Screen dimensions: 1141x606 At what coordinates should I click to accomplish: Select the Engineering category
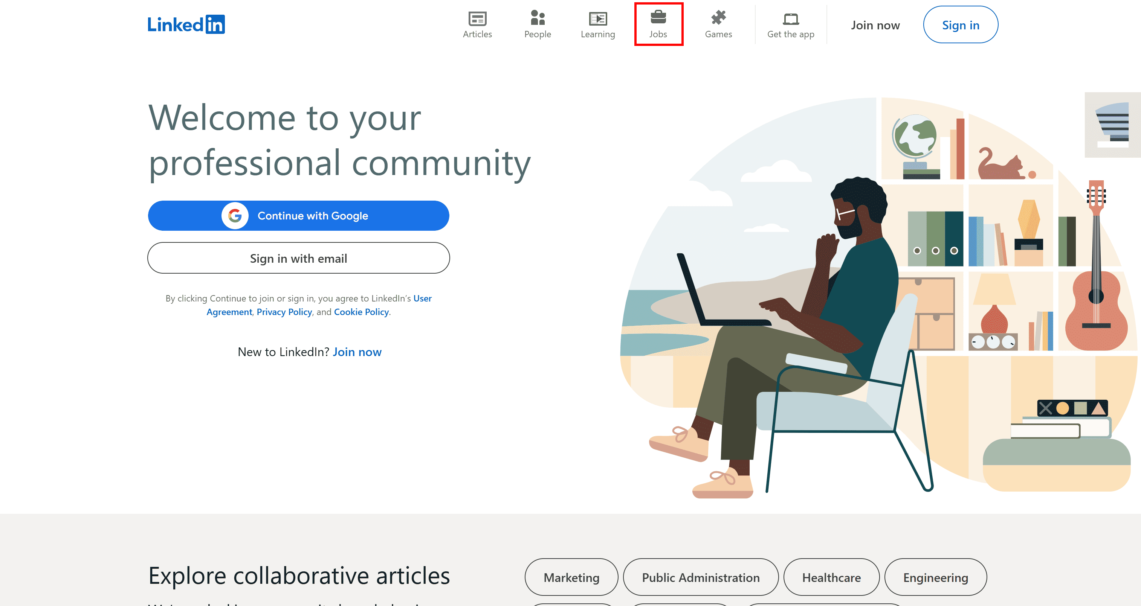click(935, 577)
